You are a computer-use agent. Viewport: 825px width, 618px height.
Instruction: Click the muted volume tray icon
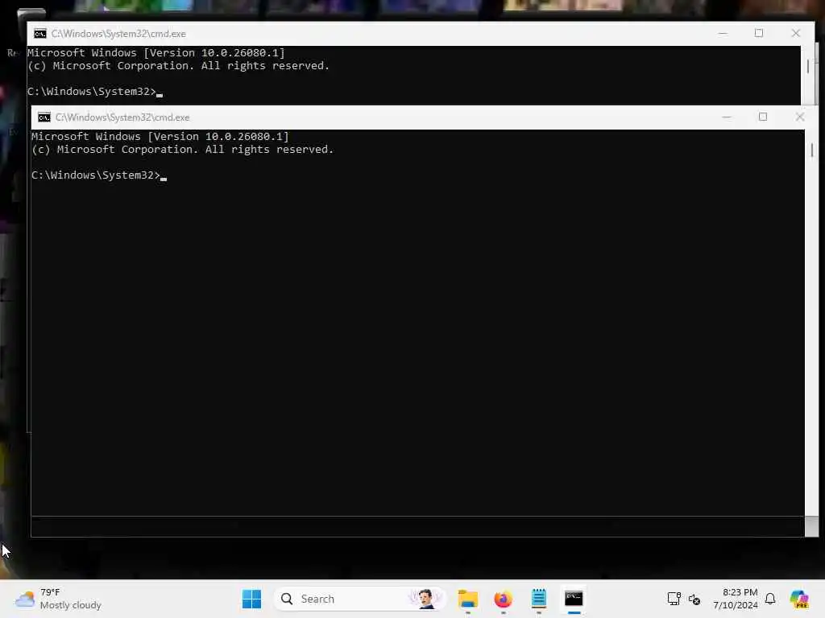tap(694, 599)
